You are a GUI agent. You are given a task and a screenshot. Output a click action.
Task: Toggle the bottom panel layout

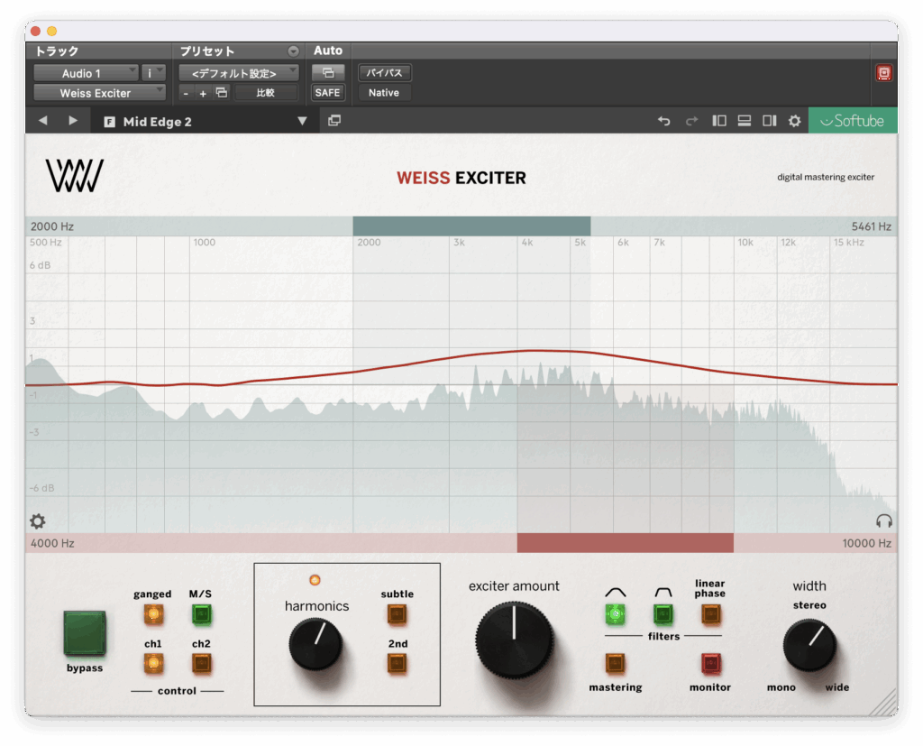click(x=744, y=121)
